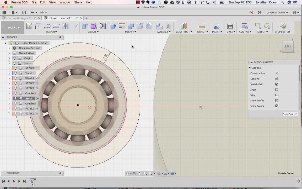302x189 pixels.
Task: Open the MODEL workspace dropdown
Action: tap(14, 28)
